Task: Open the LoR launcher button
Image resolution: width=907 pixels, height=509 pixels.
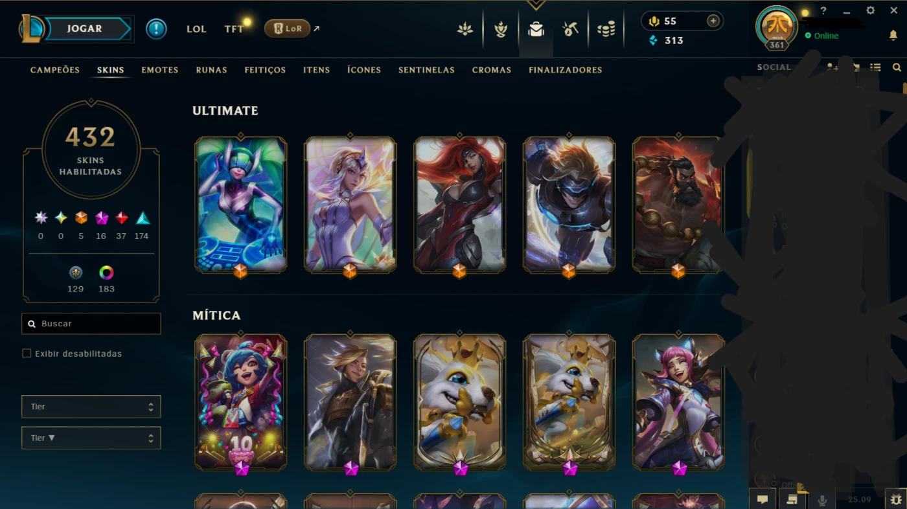Action: click(x=287, y=28)
